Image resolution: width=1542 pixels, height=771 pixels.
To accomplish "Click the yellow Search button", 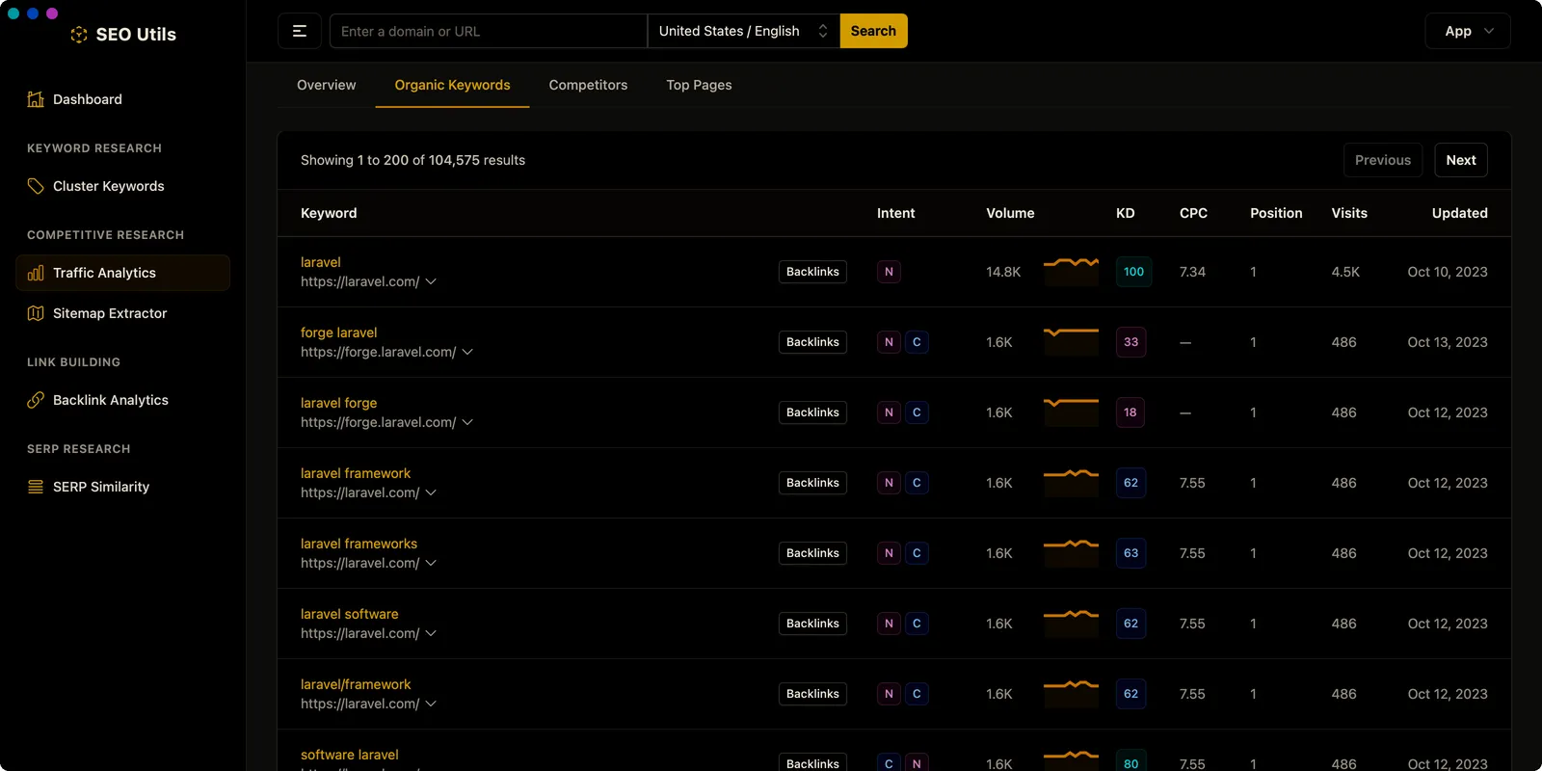I will 873,31.
